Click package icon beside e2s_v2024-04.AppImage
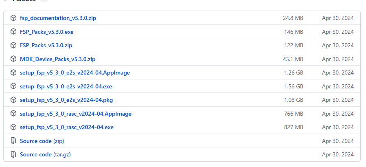Viewport: 366px width, 167px height. tap(13, 73)
